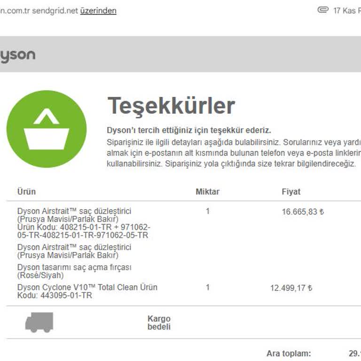This screenshot has height=361, width=361.
Task: Click the price 12.499,17 ₺
Action: [291, 288]
